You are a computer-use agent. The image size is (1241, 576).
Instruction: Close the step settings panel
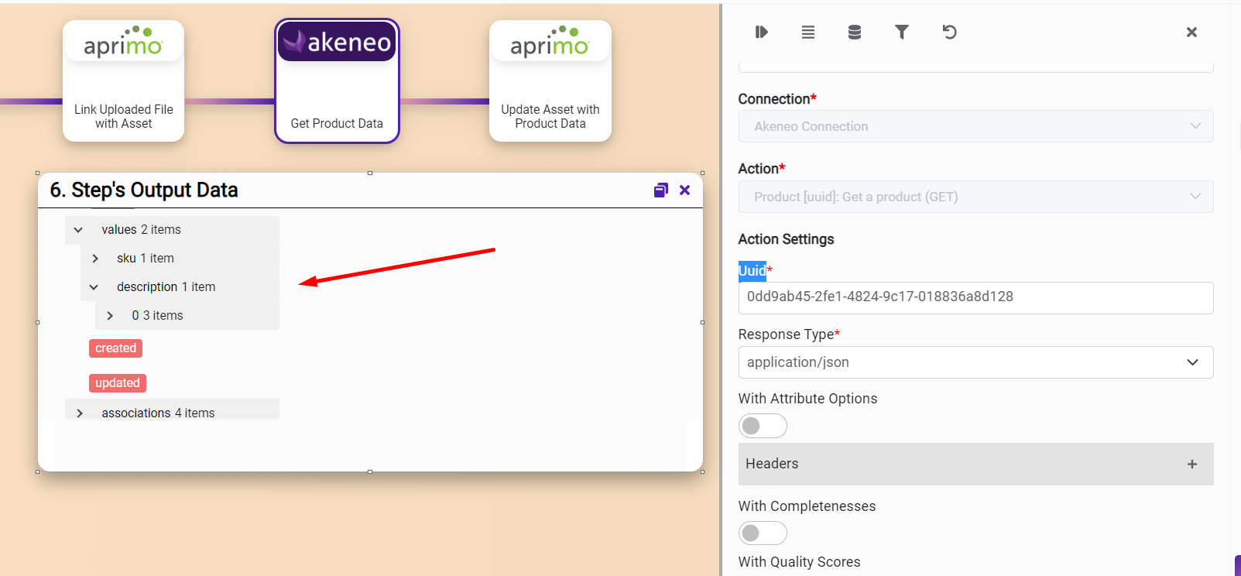(x=1191, y=32)
